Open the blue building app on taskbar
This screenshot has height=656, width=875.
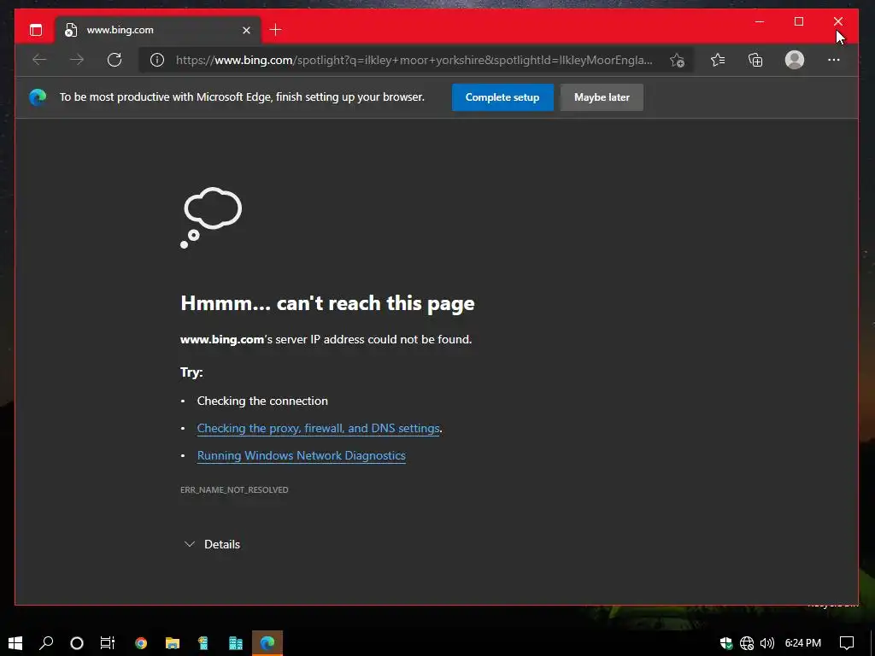pos(236,643)
